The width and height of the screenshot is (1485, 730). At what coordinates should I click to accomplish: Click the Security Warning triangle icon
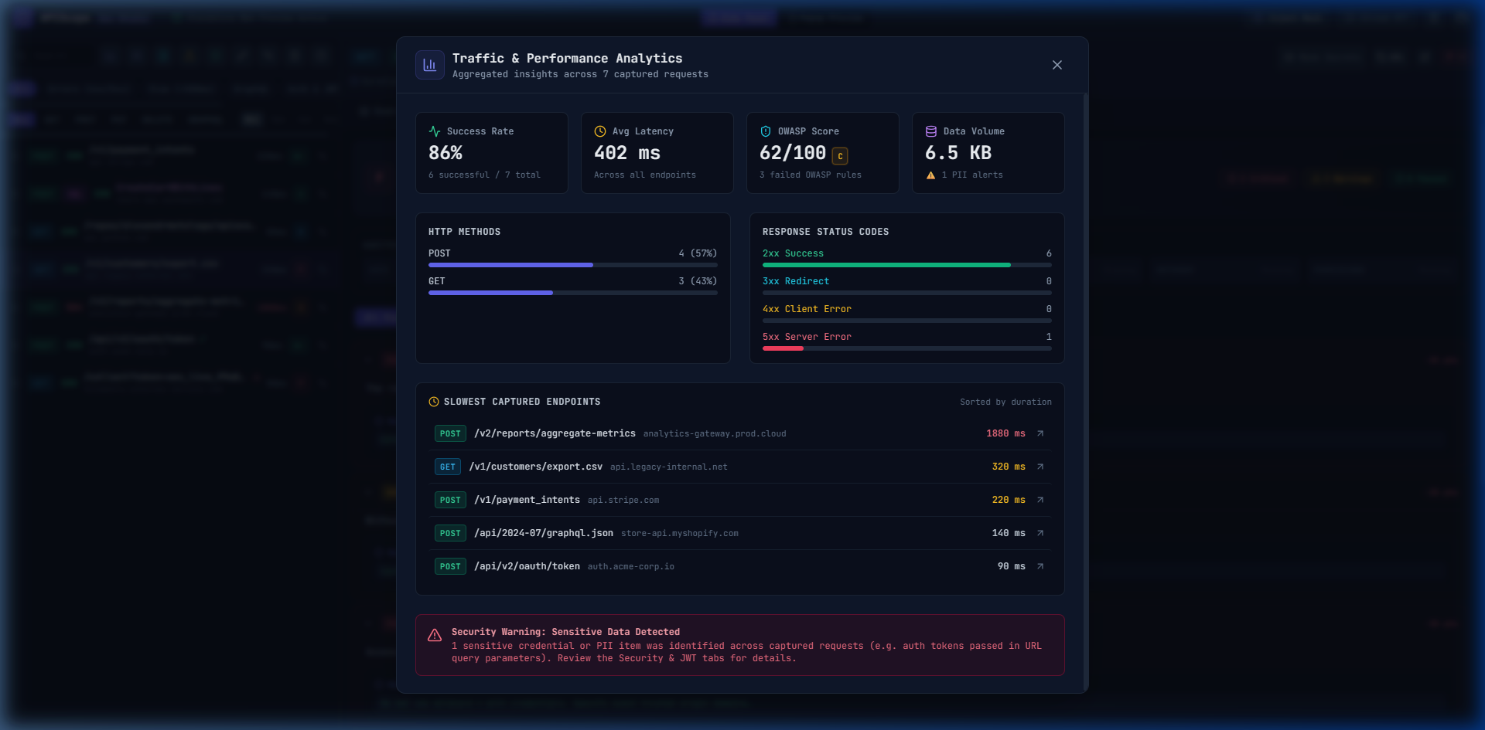pyautogui.click(x=435, y=635)
